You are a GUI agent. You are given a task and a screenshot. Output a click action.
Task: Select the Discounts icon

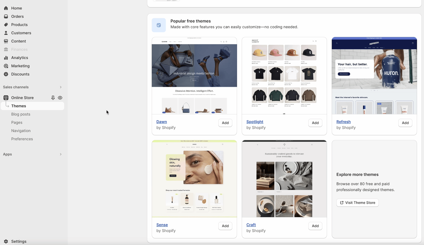6,74
